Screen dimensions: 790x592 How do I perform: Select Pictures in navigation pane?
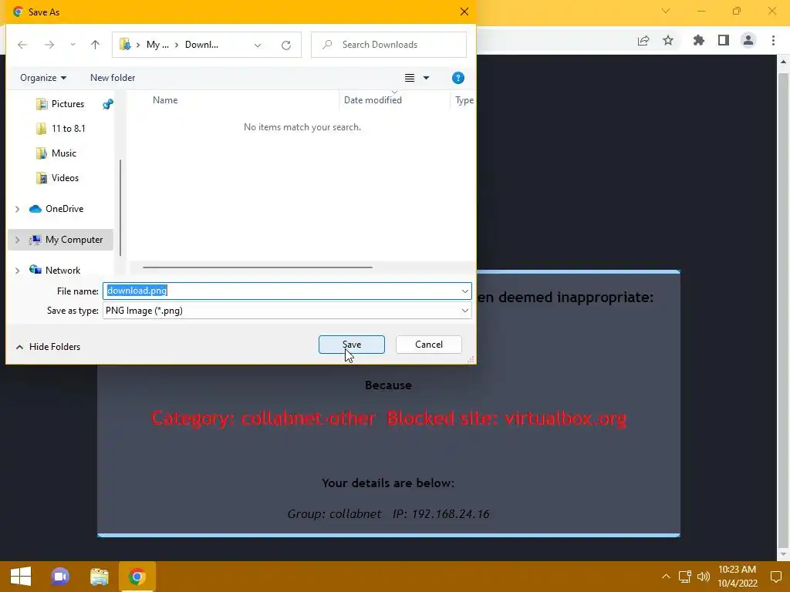click(68, 104)
